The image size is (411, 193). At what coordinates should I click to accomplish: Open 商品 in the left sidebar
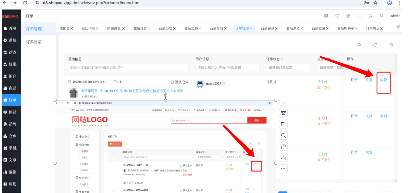10,88
